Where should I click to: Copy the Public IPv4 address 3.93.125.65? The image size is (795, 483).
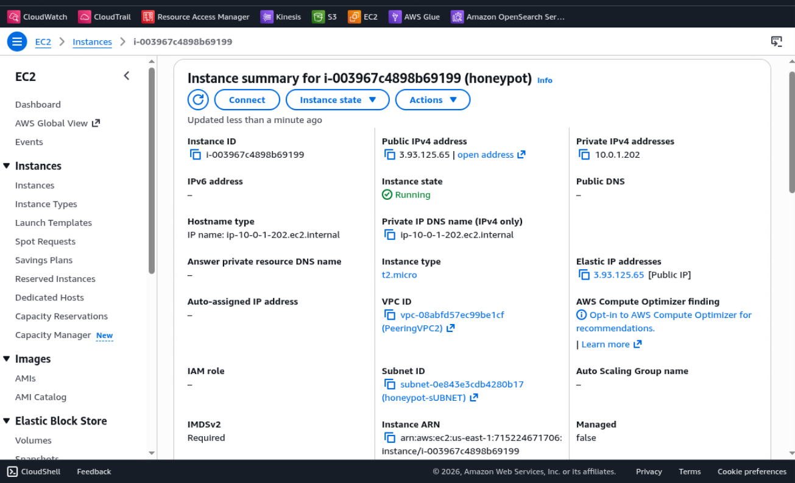point(390,155)
